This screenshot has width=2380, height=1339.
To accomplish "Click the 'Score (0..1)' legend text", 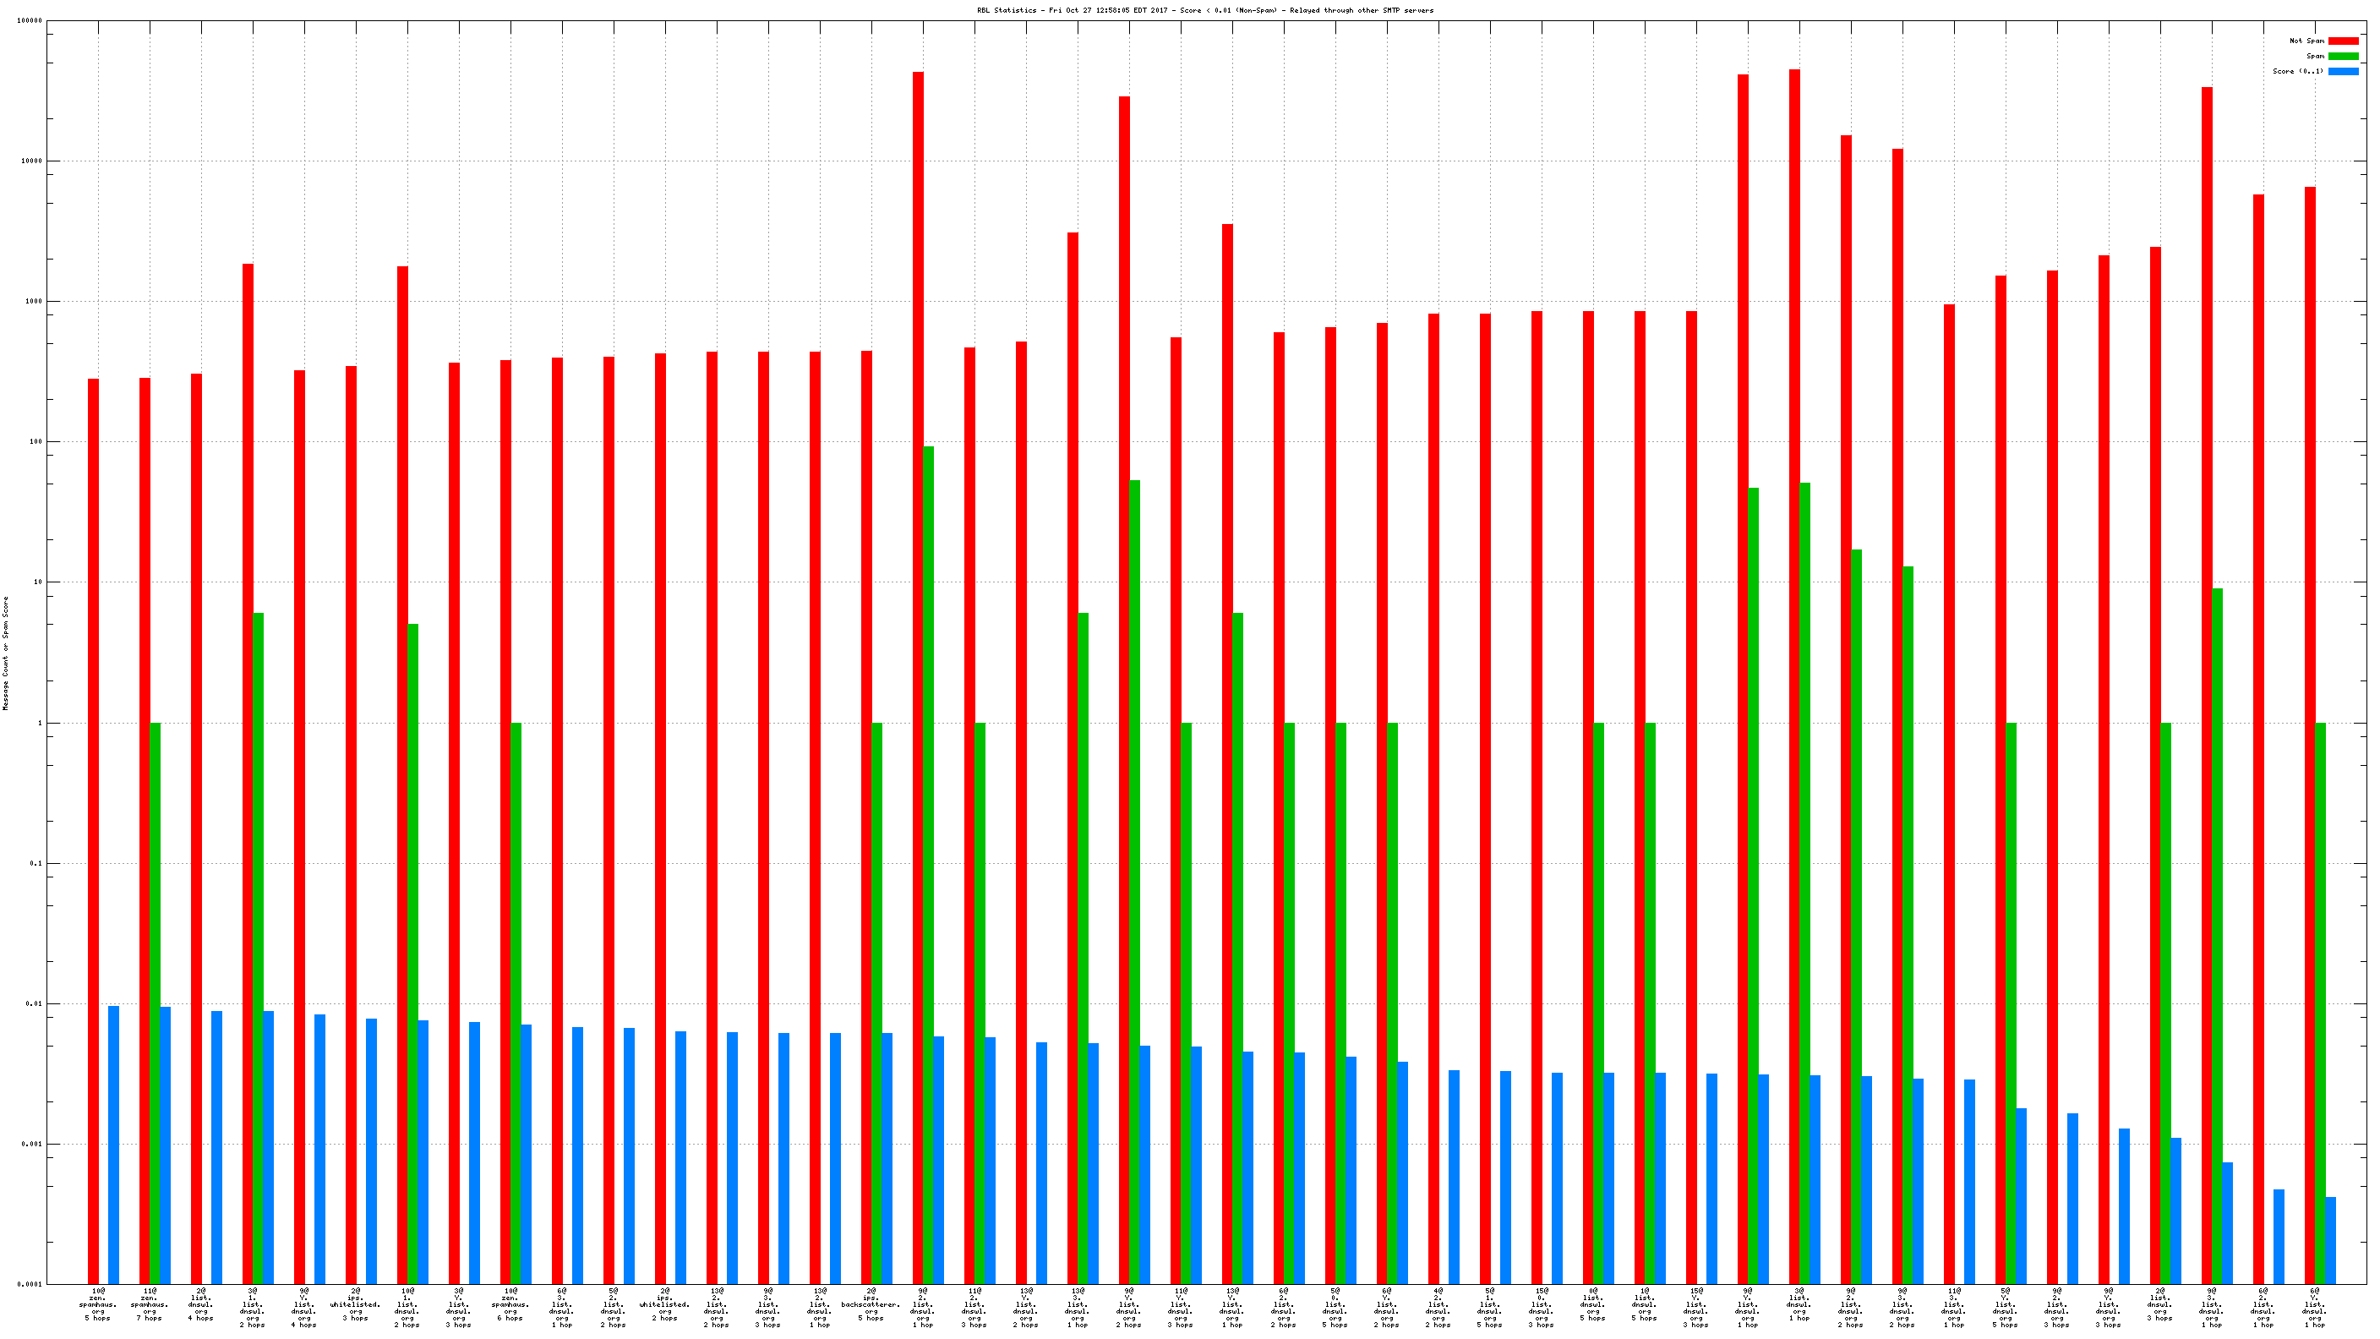I will pos(2298,71).
